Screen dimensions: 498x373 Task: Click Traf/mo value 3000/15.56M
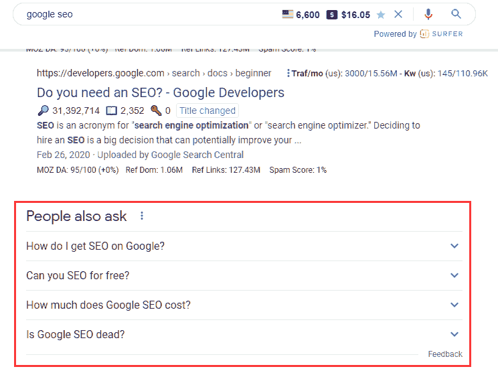(371, 74)
